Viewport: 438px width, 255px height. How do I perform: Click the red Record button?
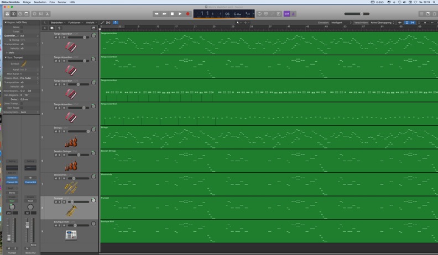tap(187, 14)
